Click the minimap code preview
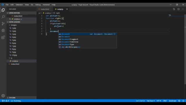Image resolution: width=186 pixels, height=105 pixels. coord(170,15)
